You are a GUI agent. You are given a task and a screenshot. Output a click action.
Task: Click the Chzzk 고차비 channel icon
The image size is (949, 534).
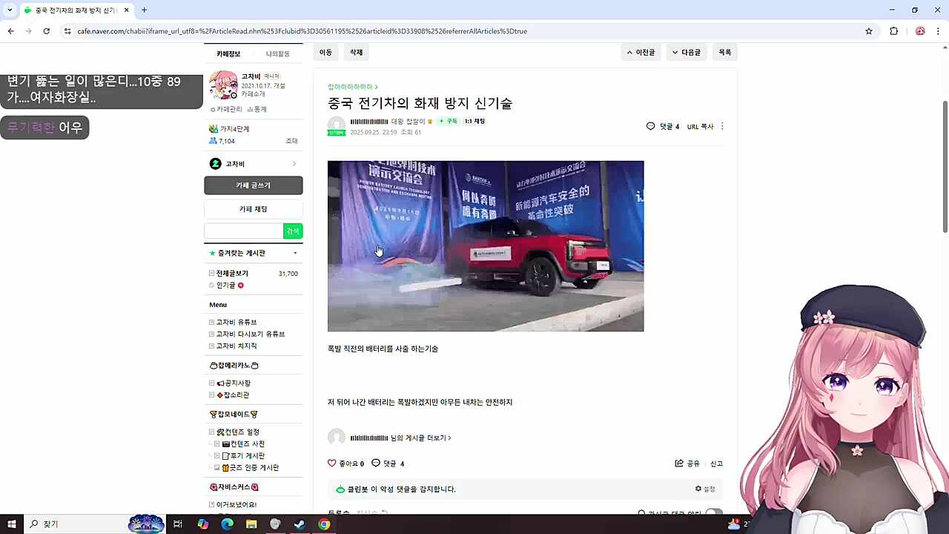coord(216,164)
